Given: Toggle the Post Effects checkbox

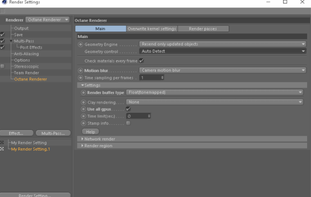Looking at the screenshot, I should click(2, 47).
